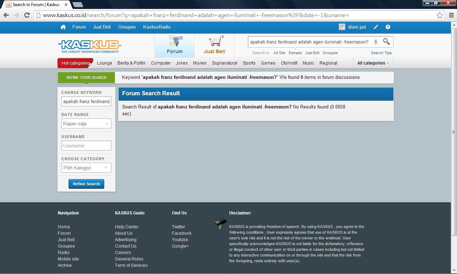Set search scope to Jual Beli under the search box
Image resolution: width=457 pixels, height=274 pixels.
(x=312, y=53)
